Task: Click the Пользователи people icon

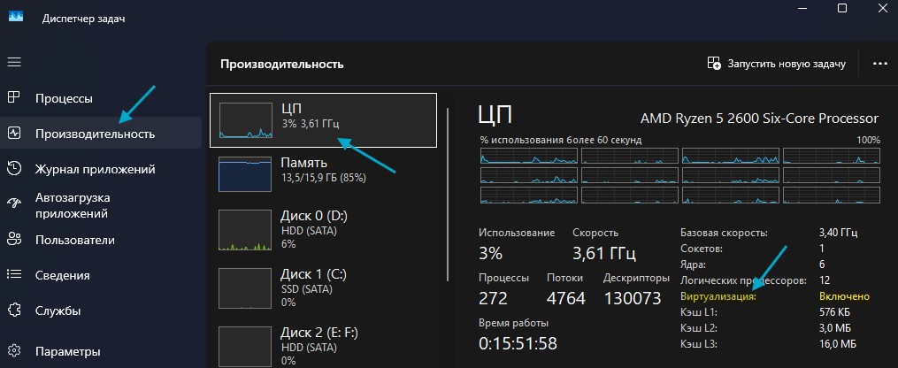Action: [x=14, y=239]
